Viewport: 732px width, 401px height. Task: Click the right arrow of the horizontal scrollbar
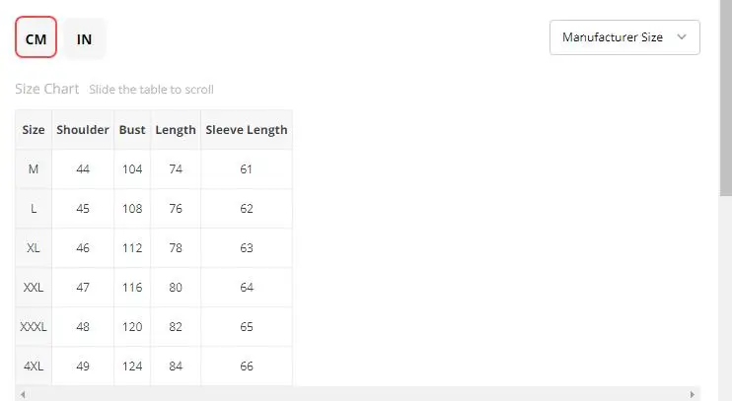(694, 395)
